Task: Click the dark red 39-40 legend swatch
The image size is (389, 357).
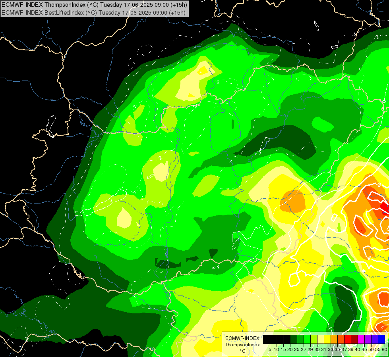Action: [x=354, y=339]
